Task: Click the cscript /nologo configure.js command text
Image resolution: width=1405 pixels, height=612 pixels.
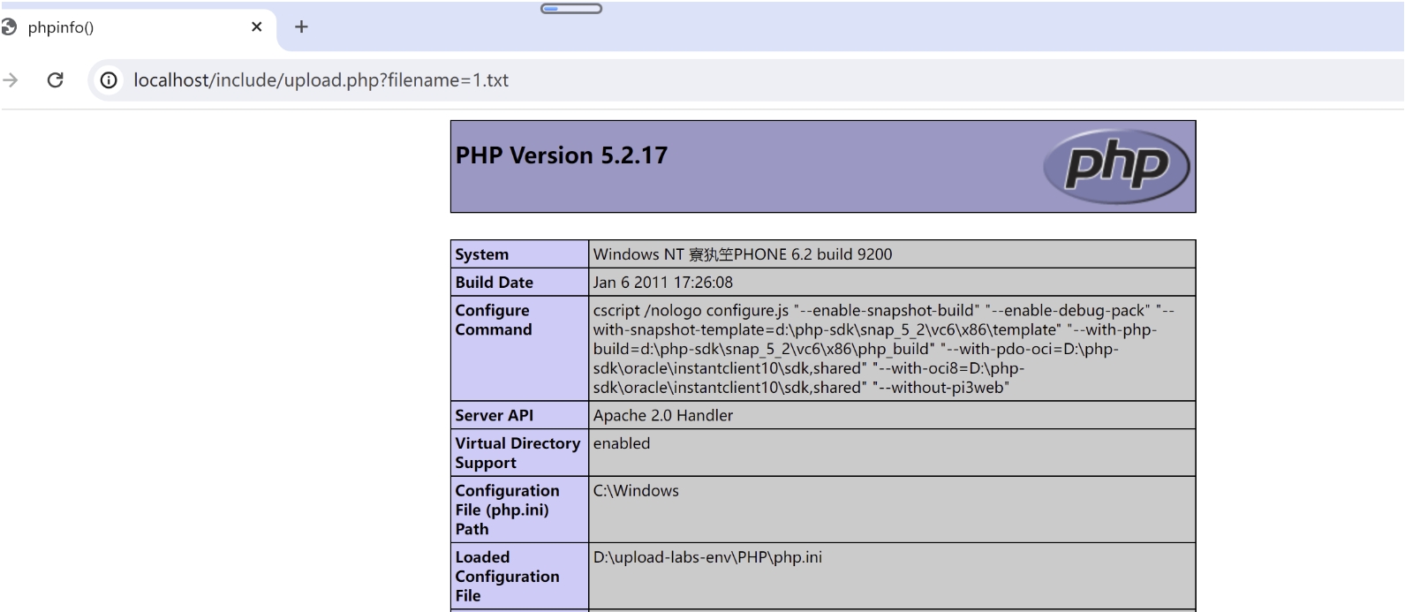Action: (x=884, y=349)
